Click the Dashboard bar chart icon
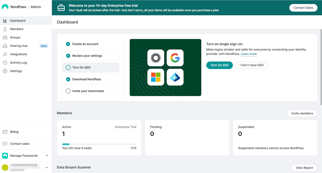Viewport: 322px width, 173px height. tap(5, 20)
